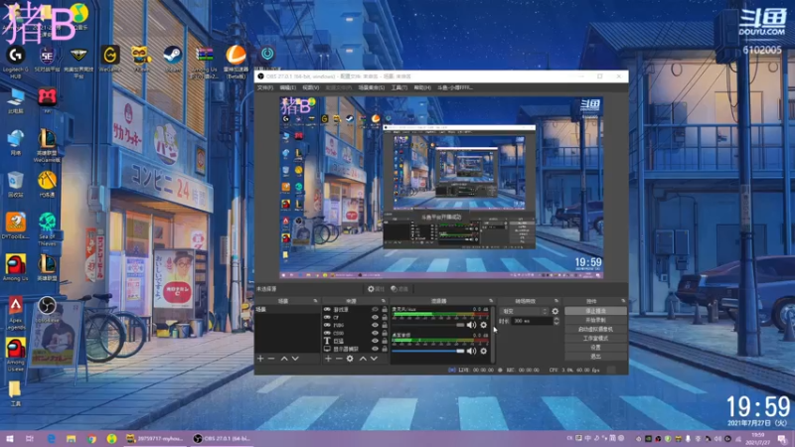Toggle visibility eye of the CSGO source

[x=376, y=333]
